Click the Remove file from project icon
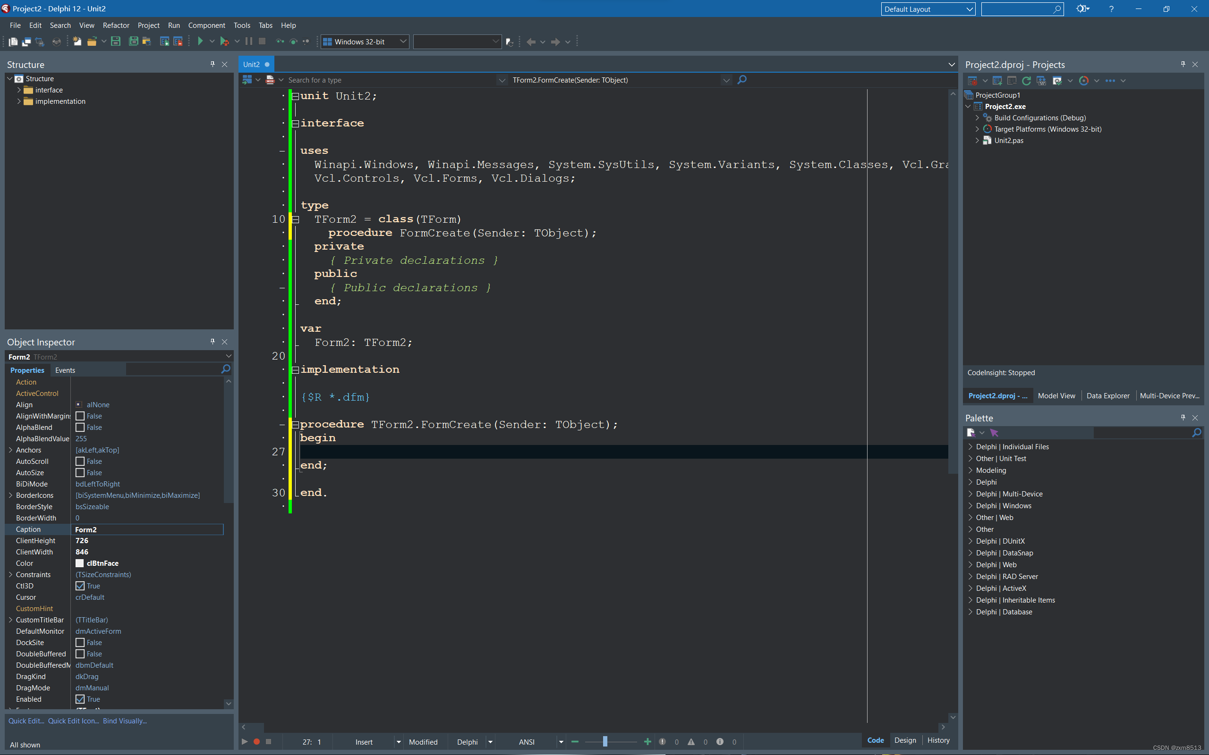 (x=178, y=42)
